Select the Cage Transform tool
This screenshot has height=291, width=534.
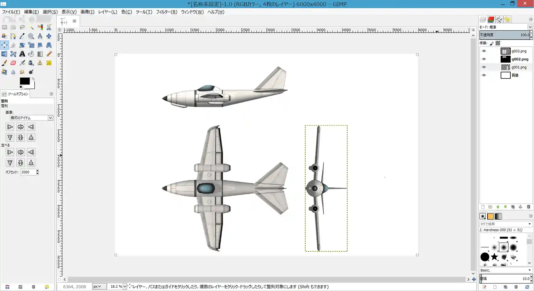[x=13, y=54]
